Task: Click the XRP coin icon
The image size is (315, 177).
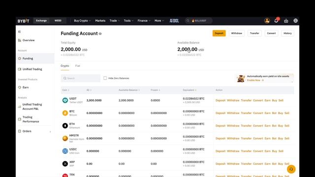Action: pos(65,164)
